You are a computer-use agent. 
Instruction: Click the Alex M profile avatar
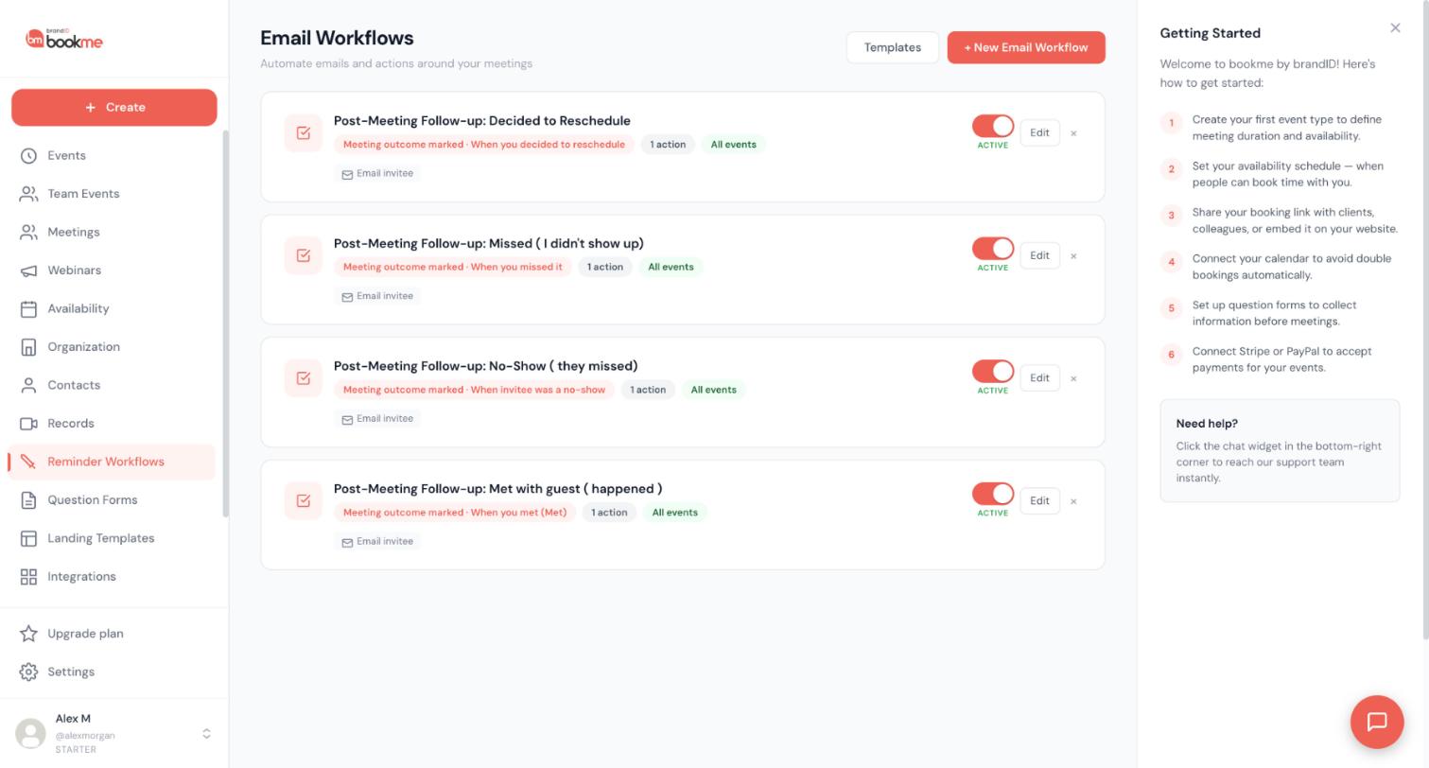tap(31, 734)
